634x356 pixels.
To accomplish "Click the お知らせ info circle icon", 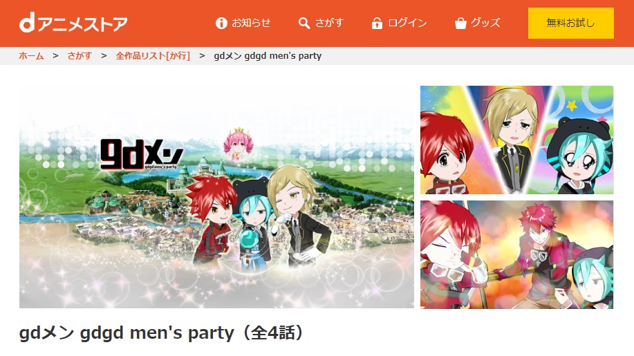I will pos(221,23).
